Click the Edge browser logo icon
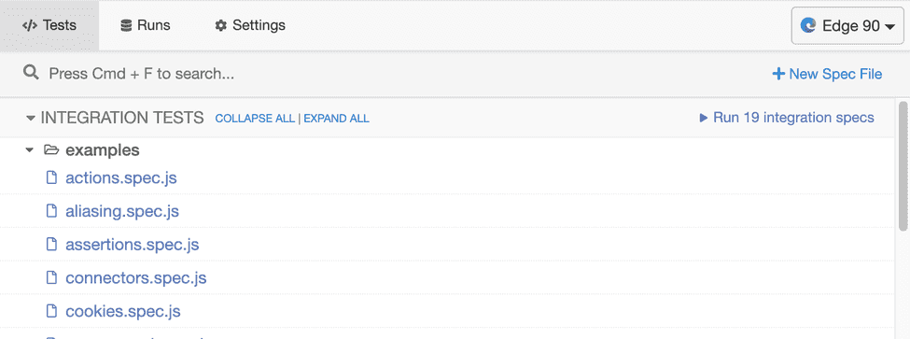The height and width of the screenshot is (339, 910). tap(808, 25)
